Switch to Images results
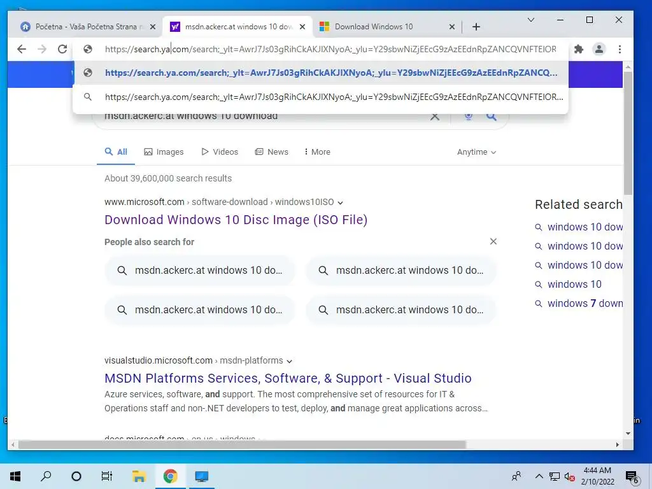Image resolution: width=652 pixels, height=489 pixels. (x=164, y=152)
